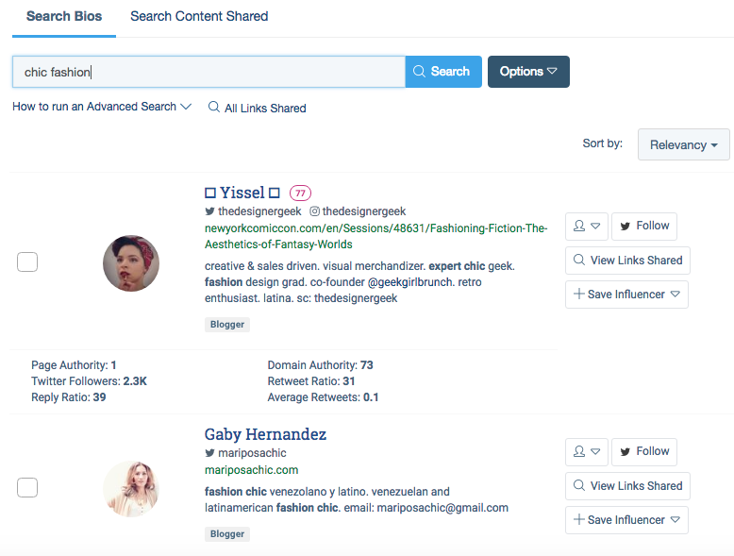Open Save Influencer dropdown for Yissel
Screen dimensions: 734x556
626,295
